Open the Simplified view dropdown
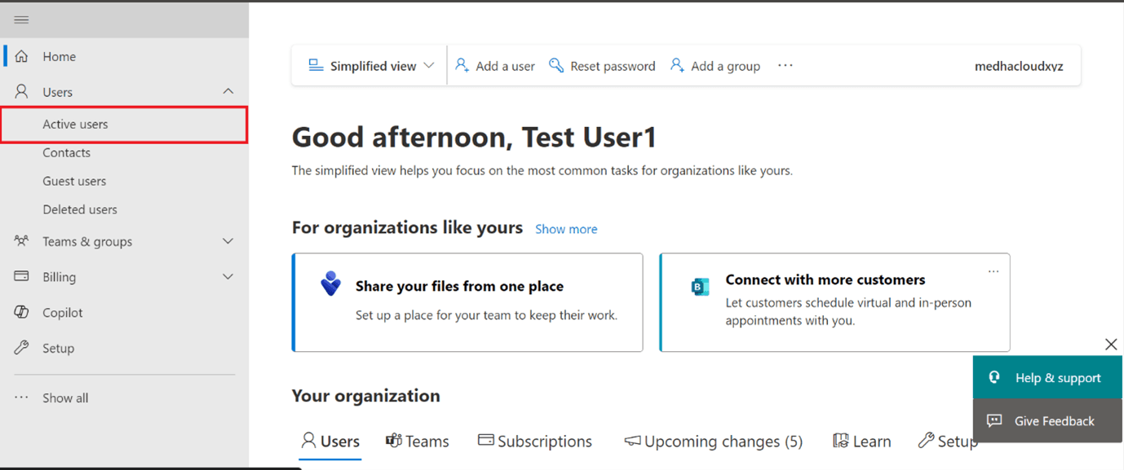Image resolution: width=1124 pixels, height=470 pixels. pyautogui.click(x=367, y=65)
